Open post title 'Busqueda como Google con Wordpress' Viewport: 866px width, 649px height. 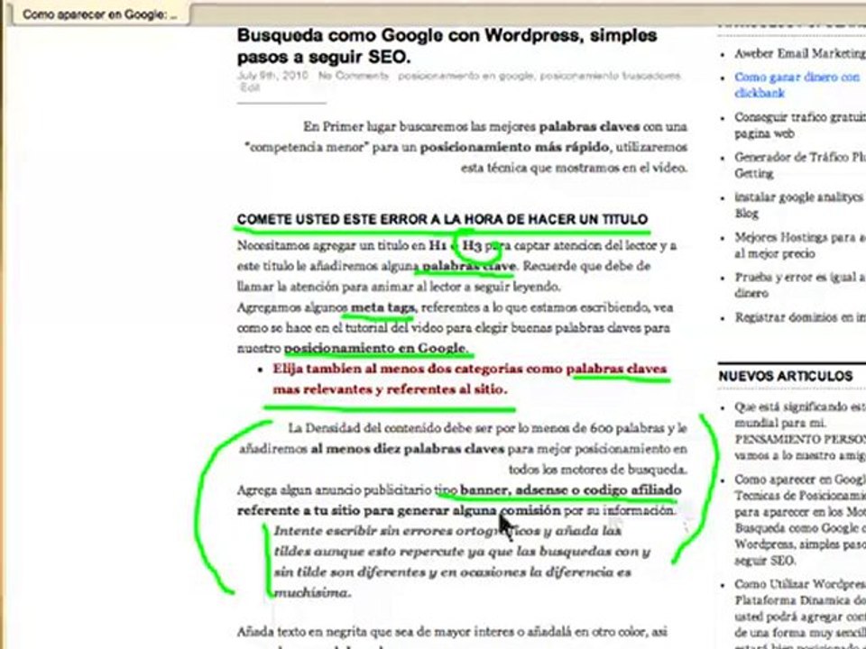447,46
